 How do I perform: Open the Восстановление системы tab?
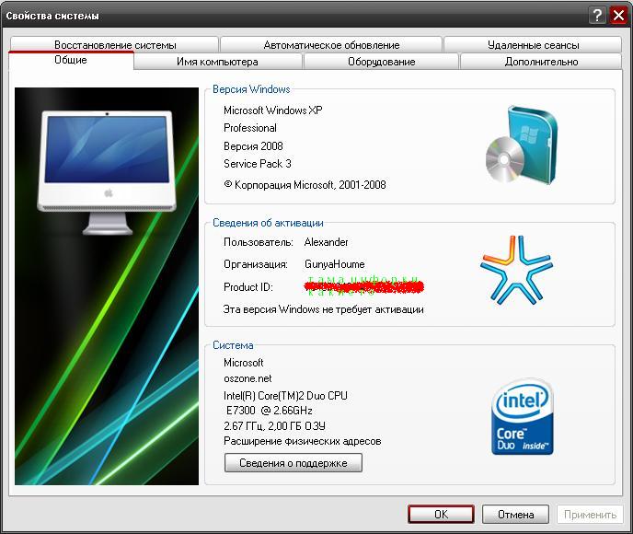click(114, 44)
